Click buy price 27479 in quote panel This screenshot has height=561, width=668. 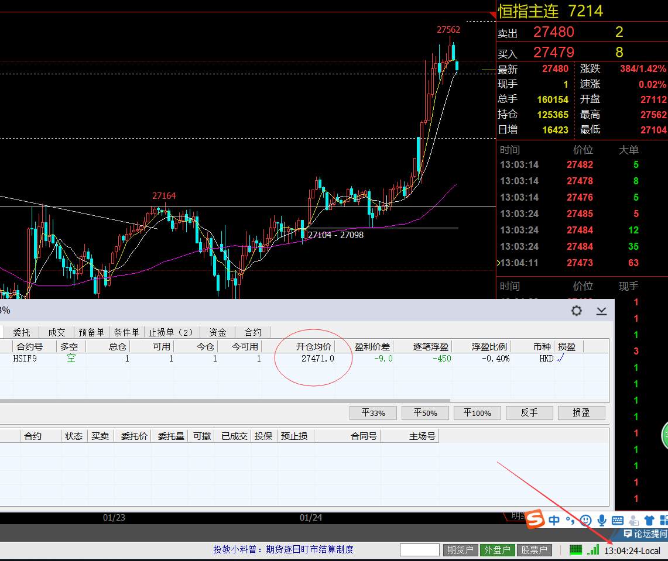[553, 52]
